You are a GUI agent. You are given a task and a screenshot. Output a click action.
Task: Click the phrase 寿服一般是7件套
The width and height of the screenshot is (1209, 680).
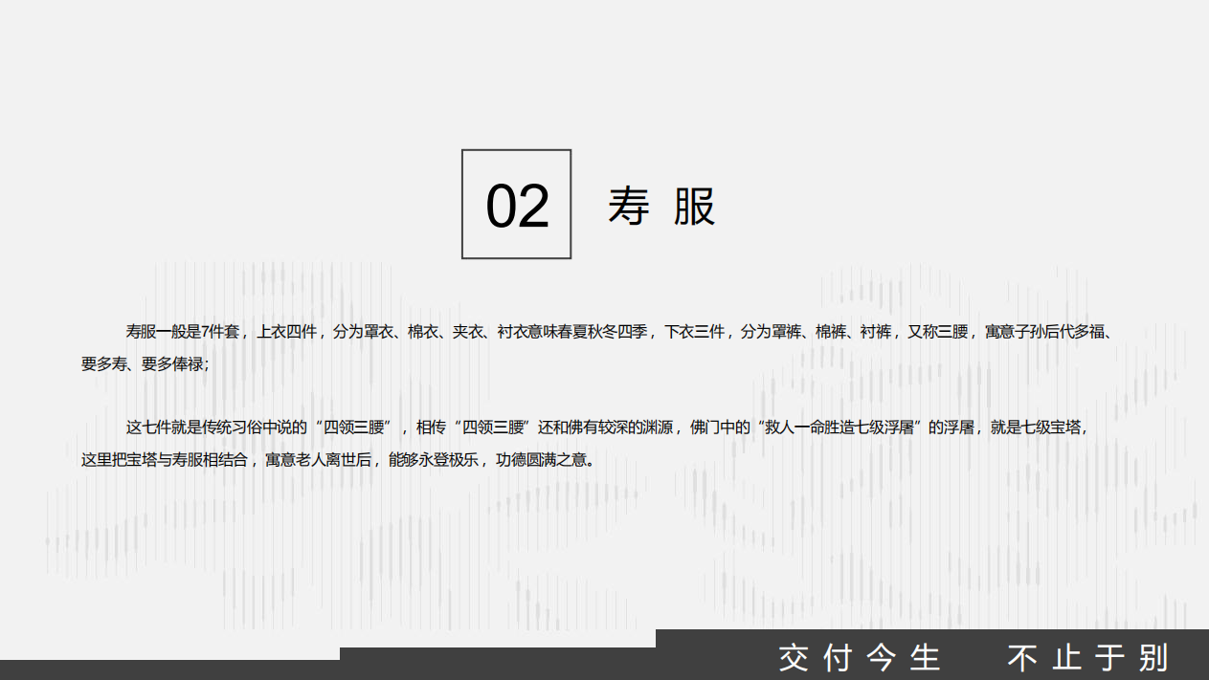181,332
